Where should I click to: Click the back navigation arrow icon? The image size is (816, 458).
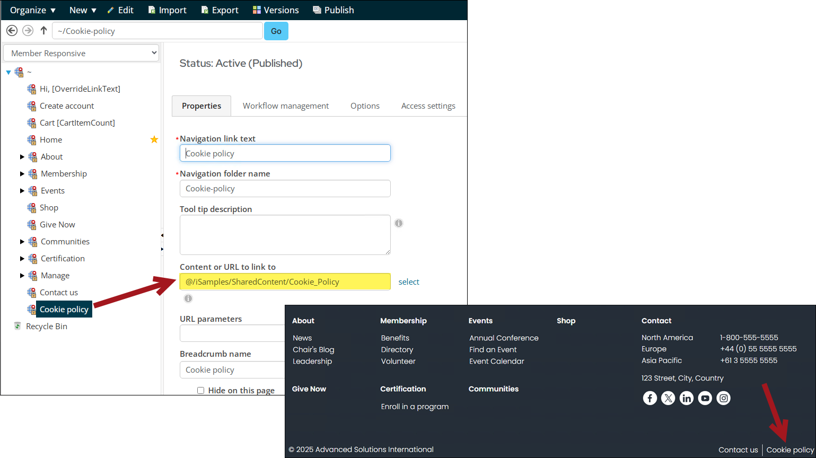click(12, 31)
